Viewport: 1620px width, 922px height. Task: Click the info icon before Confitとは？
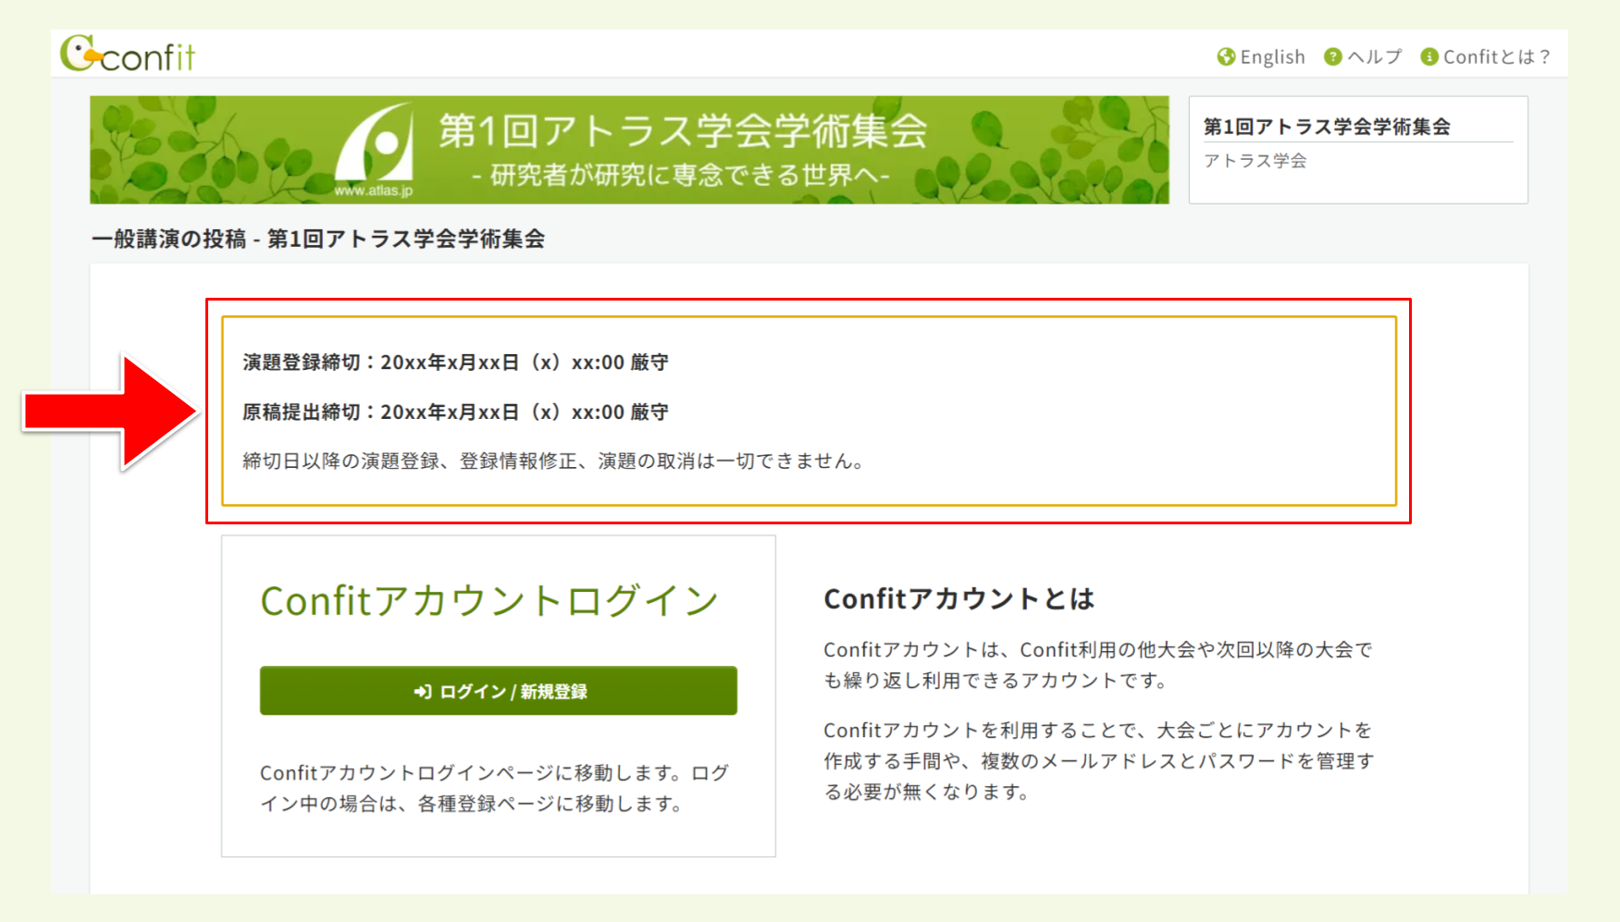click(1430, 56)
